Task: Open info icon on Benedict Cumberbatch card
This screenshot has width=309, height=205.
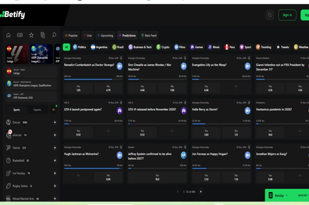Action: [x=121, y=58]
